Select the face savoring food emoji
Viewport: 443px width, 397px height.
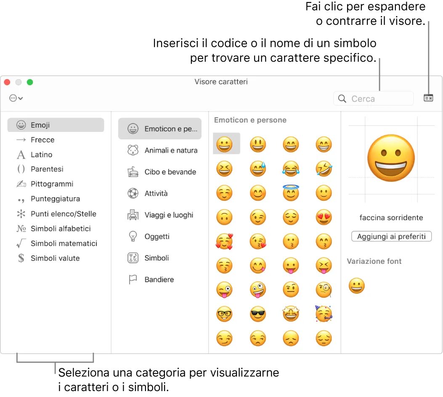[258, 266]
